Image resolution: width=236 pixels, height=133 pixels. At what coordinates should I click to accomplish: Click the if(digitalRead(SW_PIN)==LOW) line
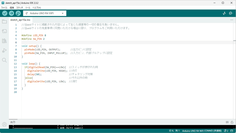click(x=45, y=67)
